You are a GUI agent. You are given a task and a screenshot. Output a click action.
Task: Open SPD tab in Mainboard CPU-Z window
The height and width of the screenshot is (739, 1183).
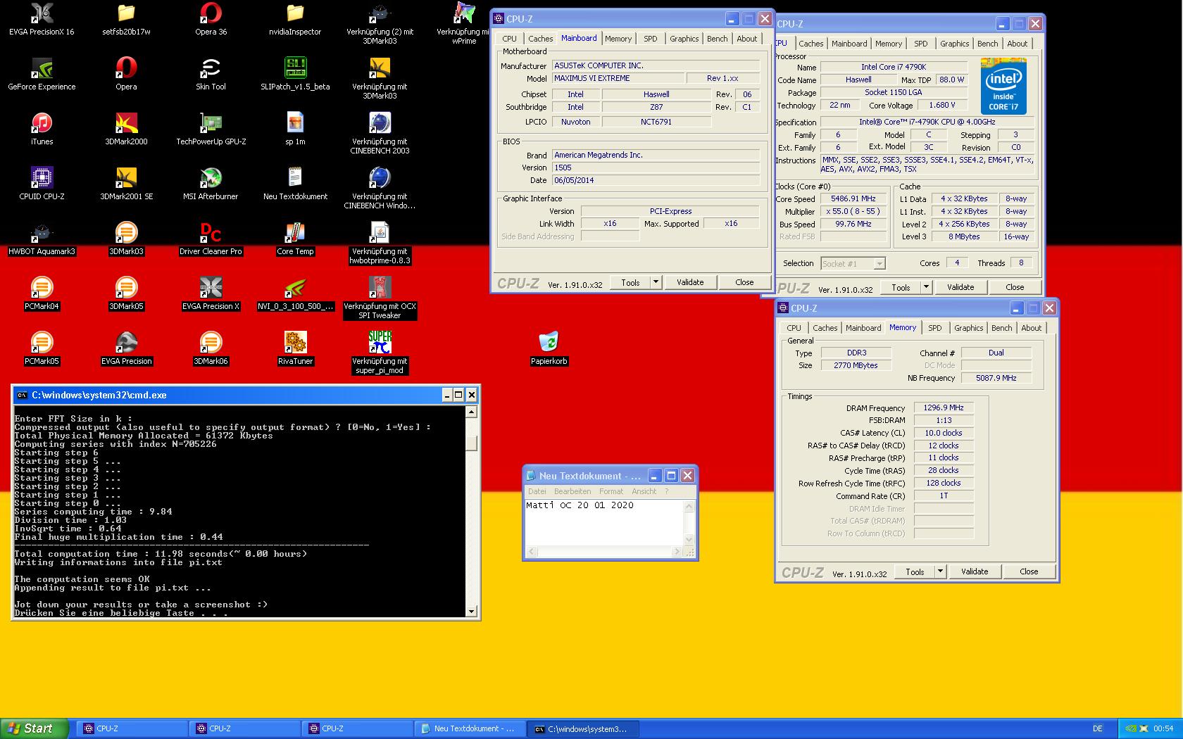tap(650, 39)
